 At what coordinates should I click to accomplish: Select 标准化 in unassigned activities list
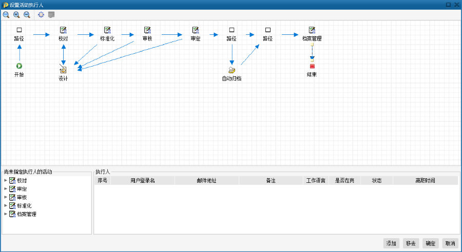(x=21, y=205)
